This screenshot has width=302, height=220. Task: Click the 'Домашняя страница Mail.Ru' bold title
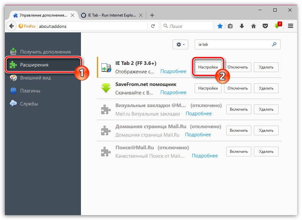coord(151,127)
